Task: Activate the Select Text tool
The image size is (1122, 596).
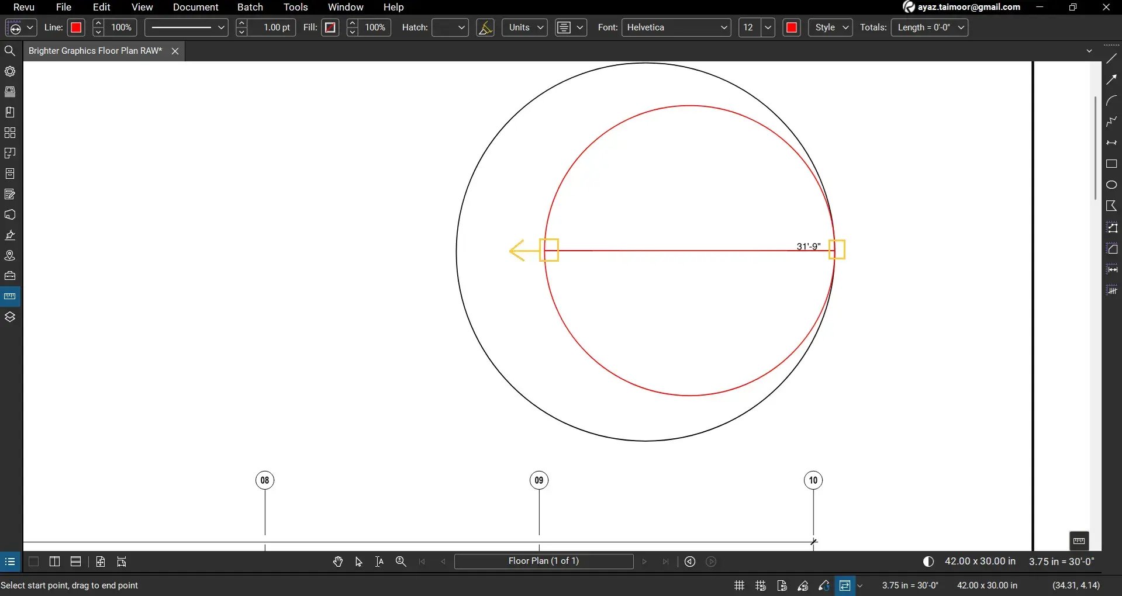Action: (379, 562)
